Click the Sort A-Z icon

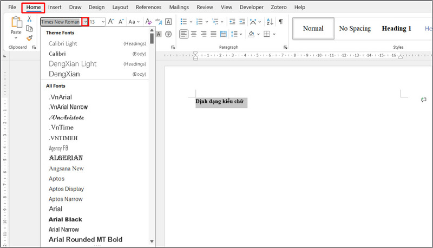[268, 22]
